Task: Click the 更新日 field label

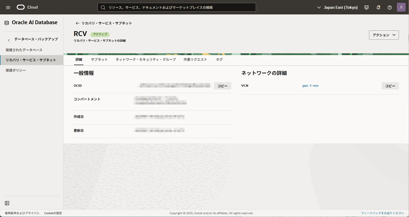Action: (78, 131)
